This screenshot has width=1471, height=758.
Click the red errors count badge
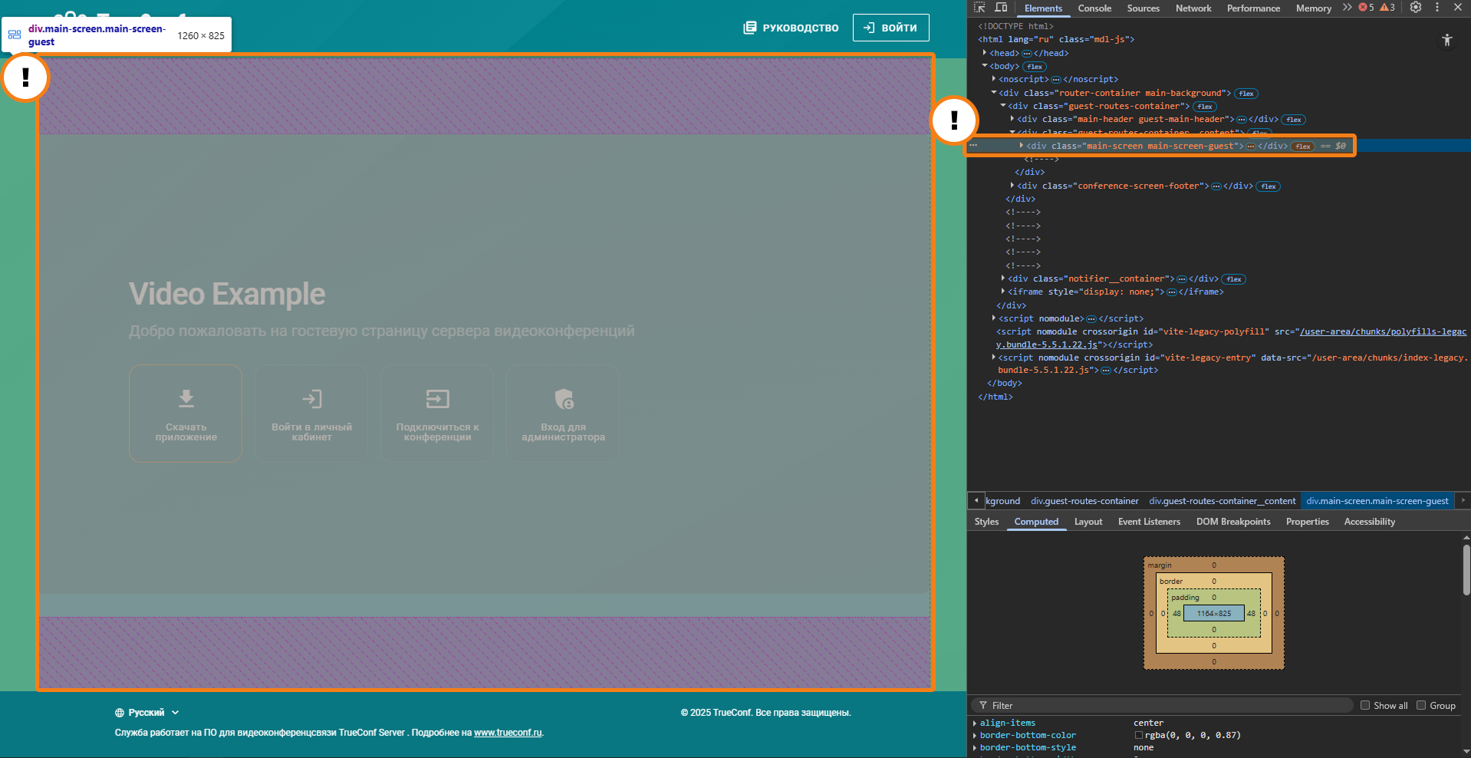[x=1367, y=8]
